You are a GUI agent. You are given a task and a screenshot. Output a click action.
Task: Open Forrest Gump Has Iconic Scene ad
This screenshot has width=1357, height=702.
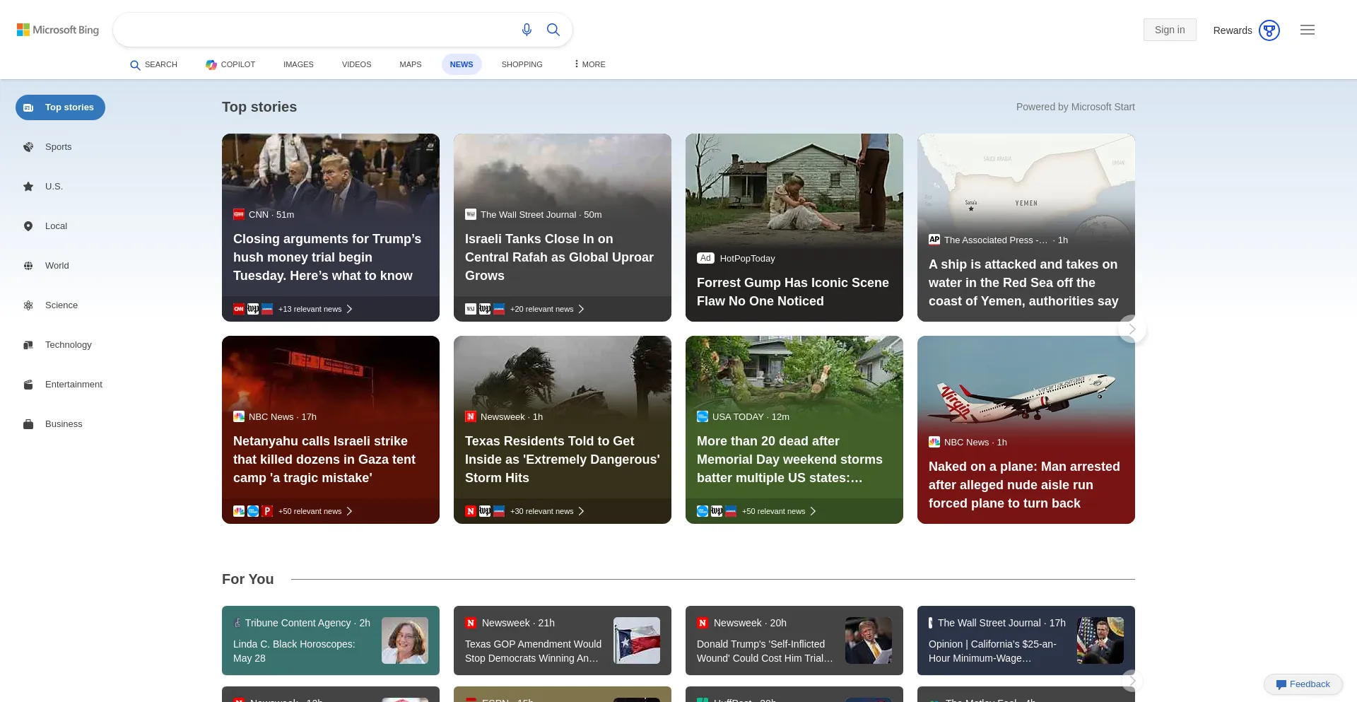pyautogui.click(x=793, y=292)
